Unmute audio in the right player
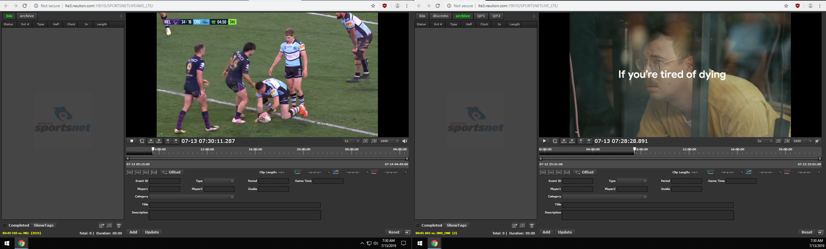The image size is (826, 249). click(818, 141)
